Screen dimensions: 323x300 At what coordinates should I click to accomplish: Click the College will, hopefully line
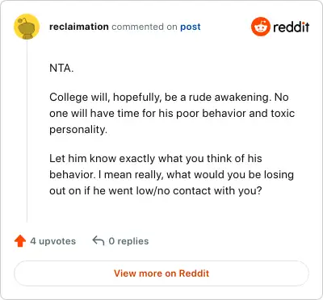[169, 98]
